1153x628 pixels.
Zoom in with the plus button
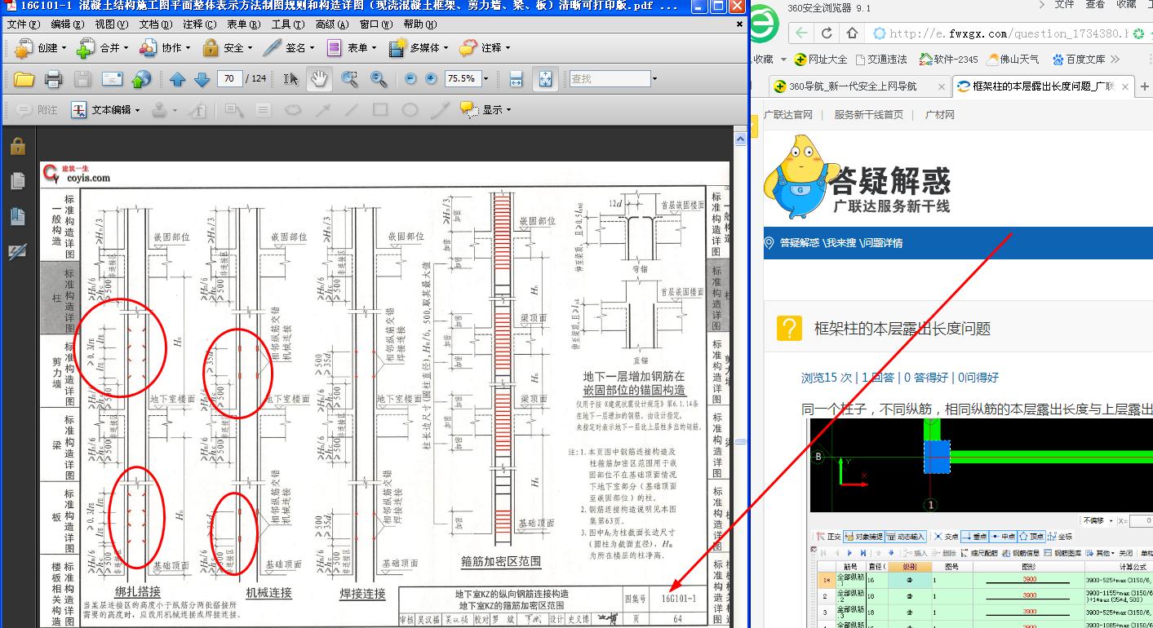click(x=432, y=79)
